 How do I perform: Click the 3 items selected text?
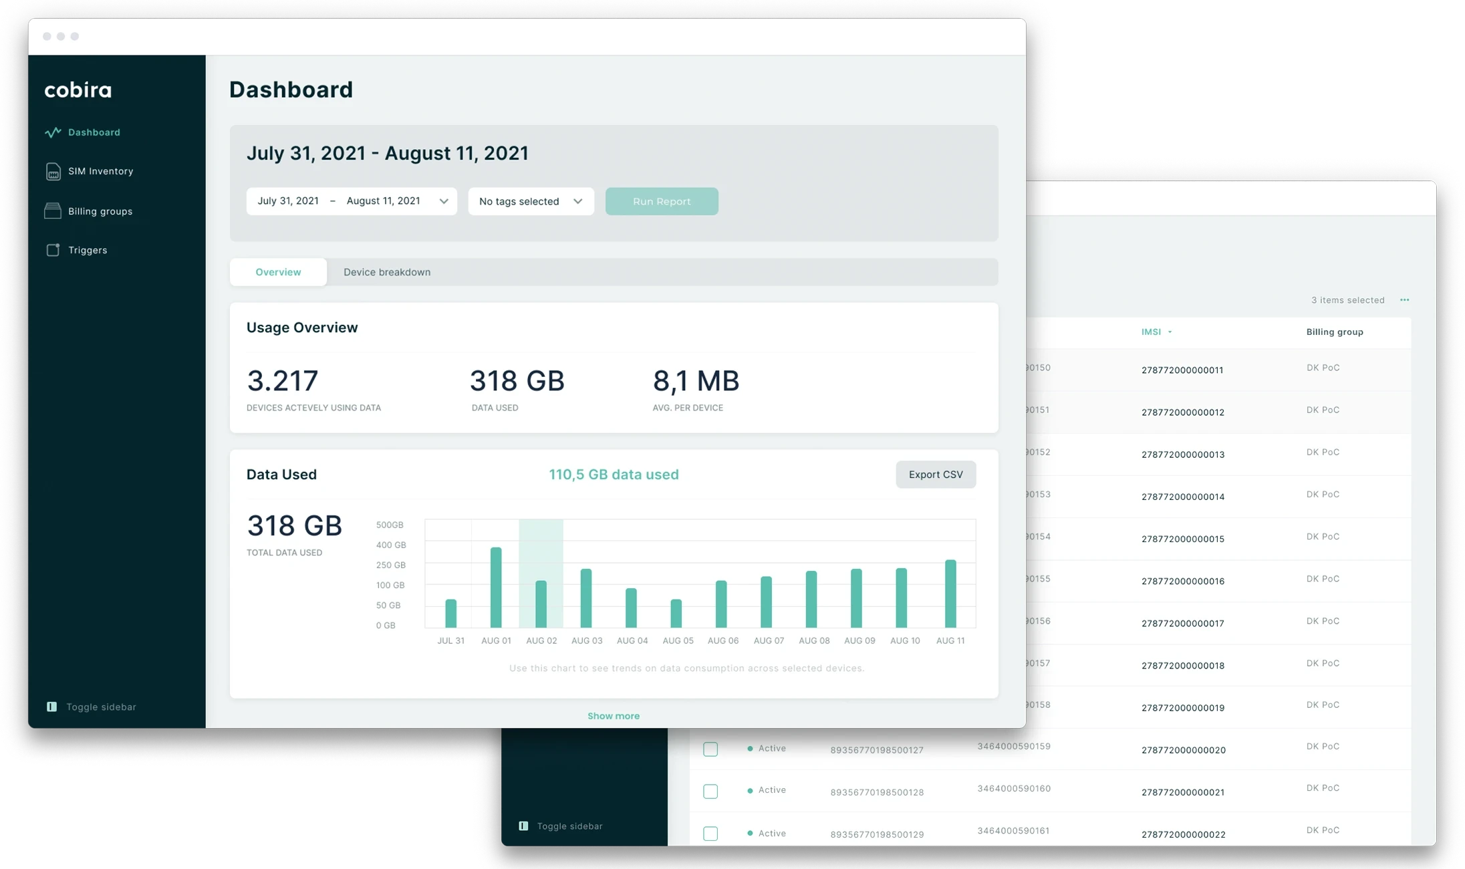1347,300
